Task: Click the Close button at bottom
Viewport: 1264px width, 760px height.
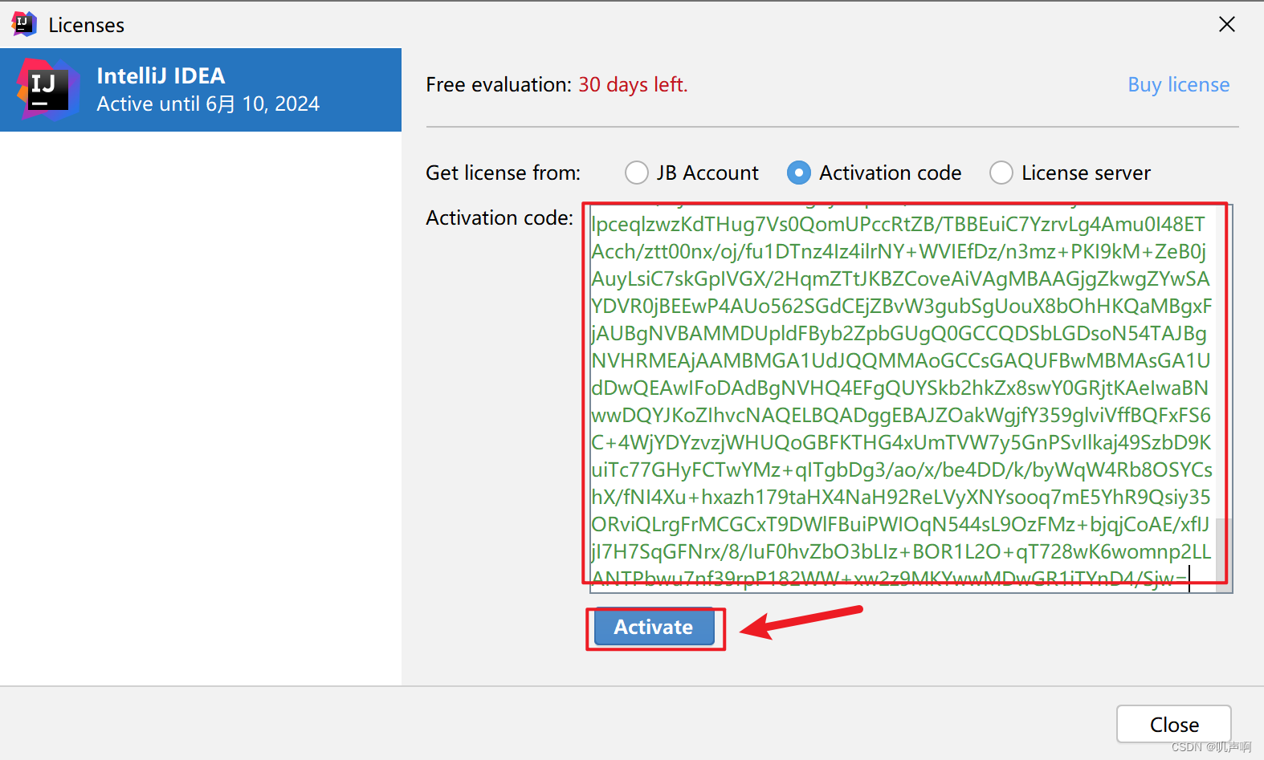Action: coord(1174,724)
